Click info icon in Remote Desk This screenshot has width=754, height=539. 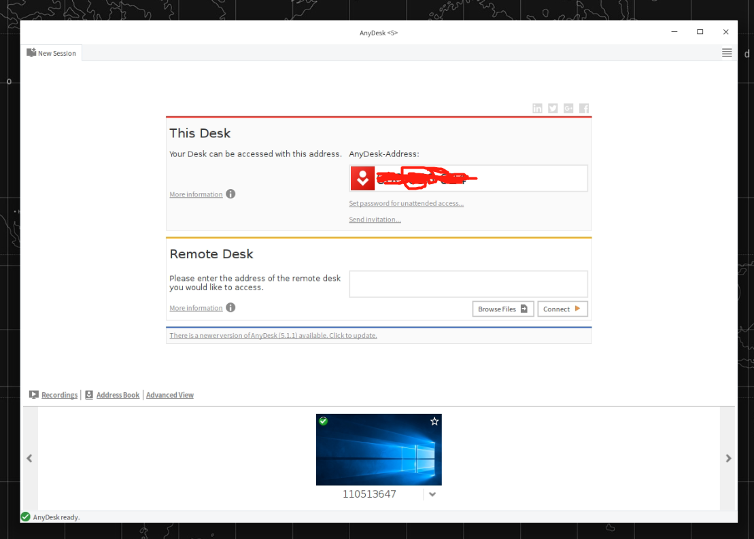tap(230, 307)
